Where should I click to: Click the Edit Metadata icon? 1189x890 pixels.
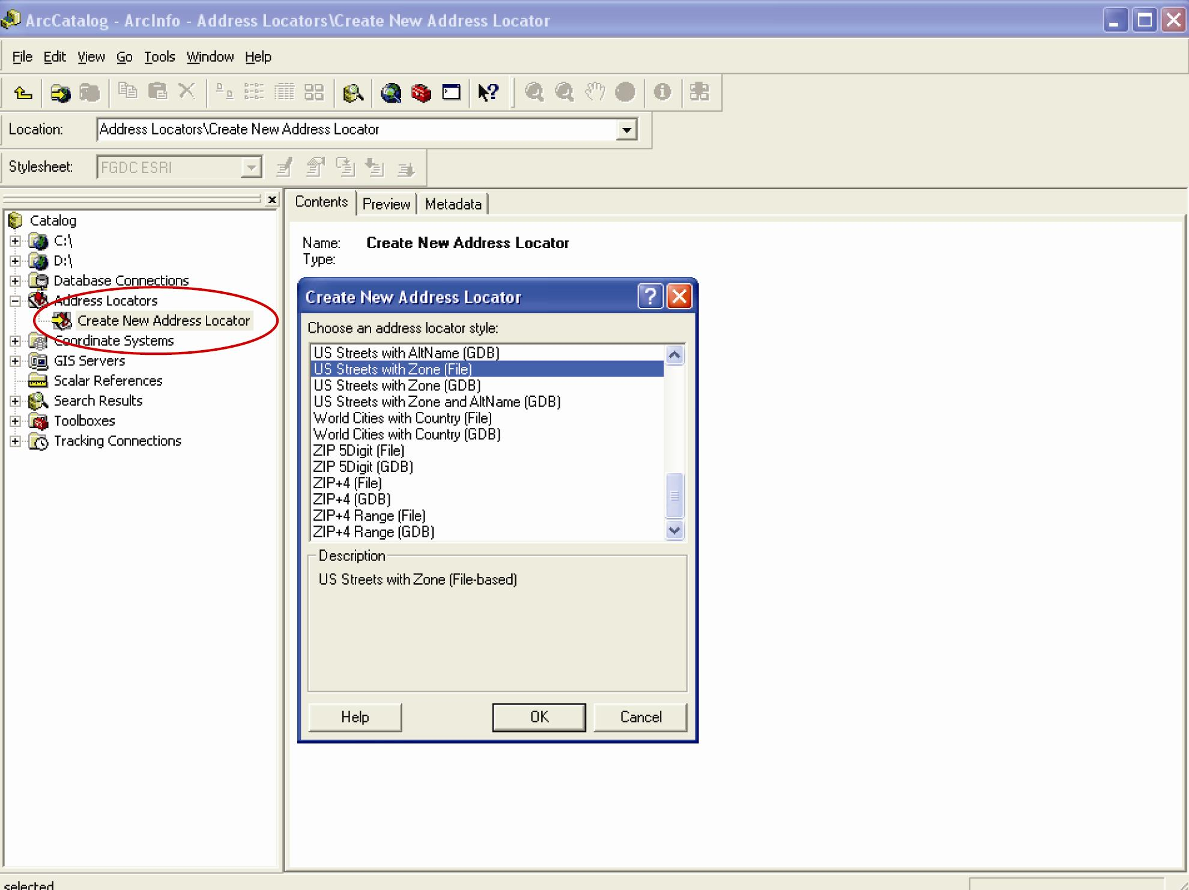pyautogui.click(x=284, y=168)
